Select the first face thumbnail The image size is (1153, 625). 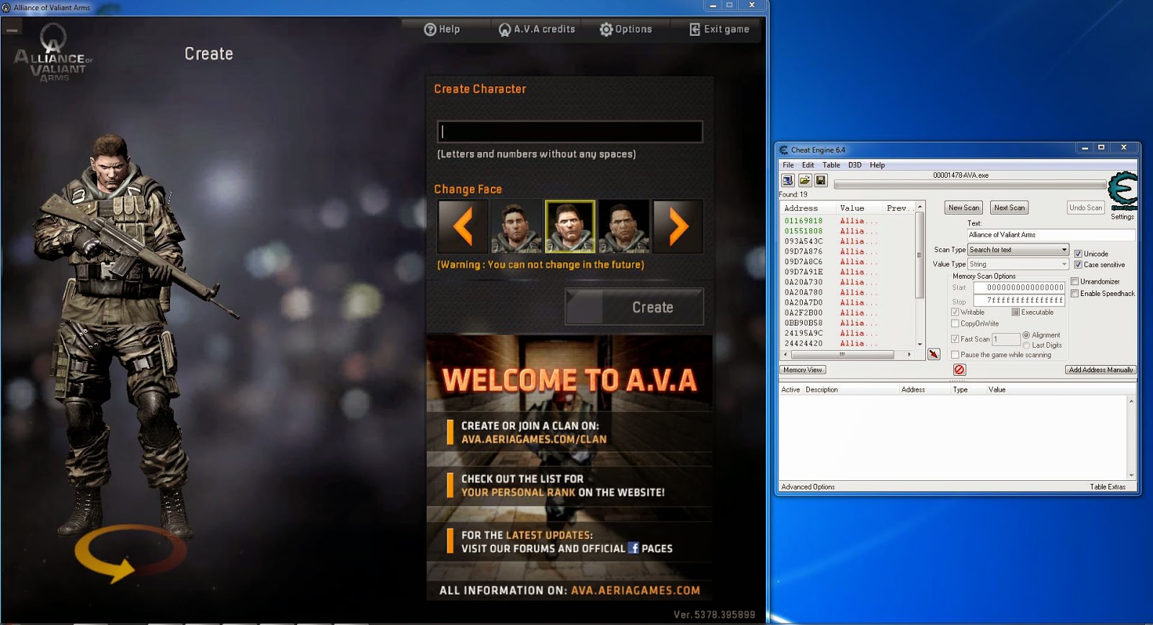coord(516,226)
